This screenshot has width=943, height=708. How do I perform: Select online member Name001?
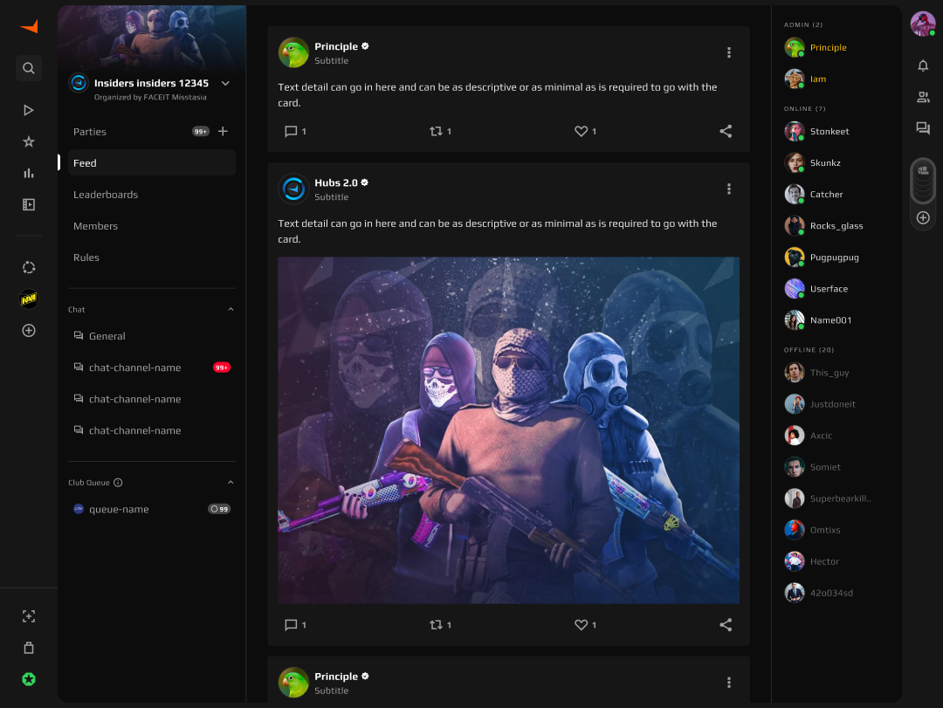click(x=818, y=320)
